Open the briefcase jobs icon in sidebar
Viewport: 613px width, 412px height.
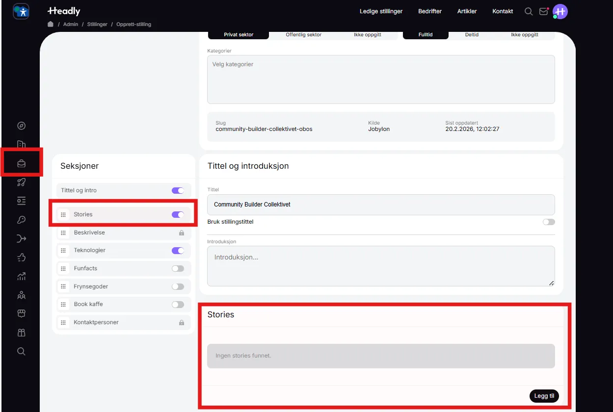coord(21,163)
